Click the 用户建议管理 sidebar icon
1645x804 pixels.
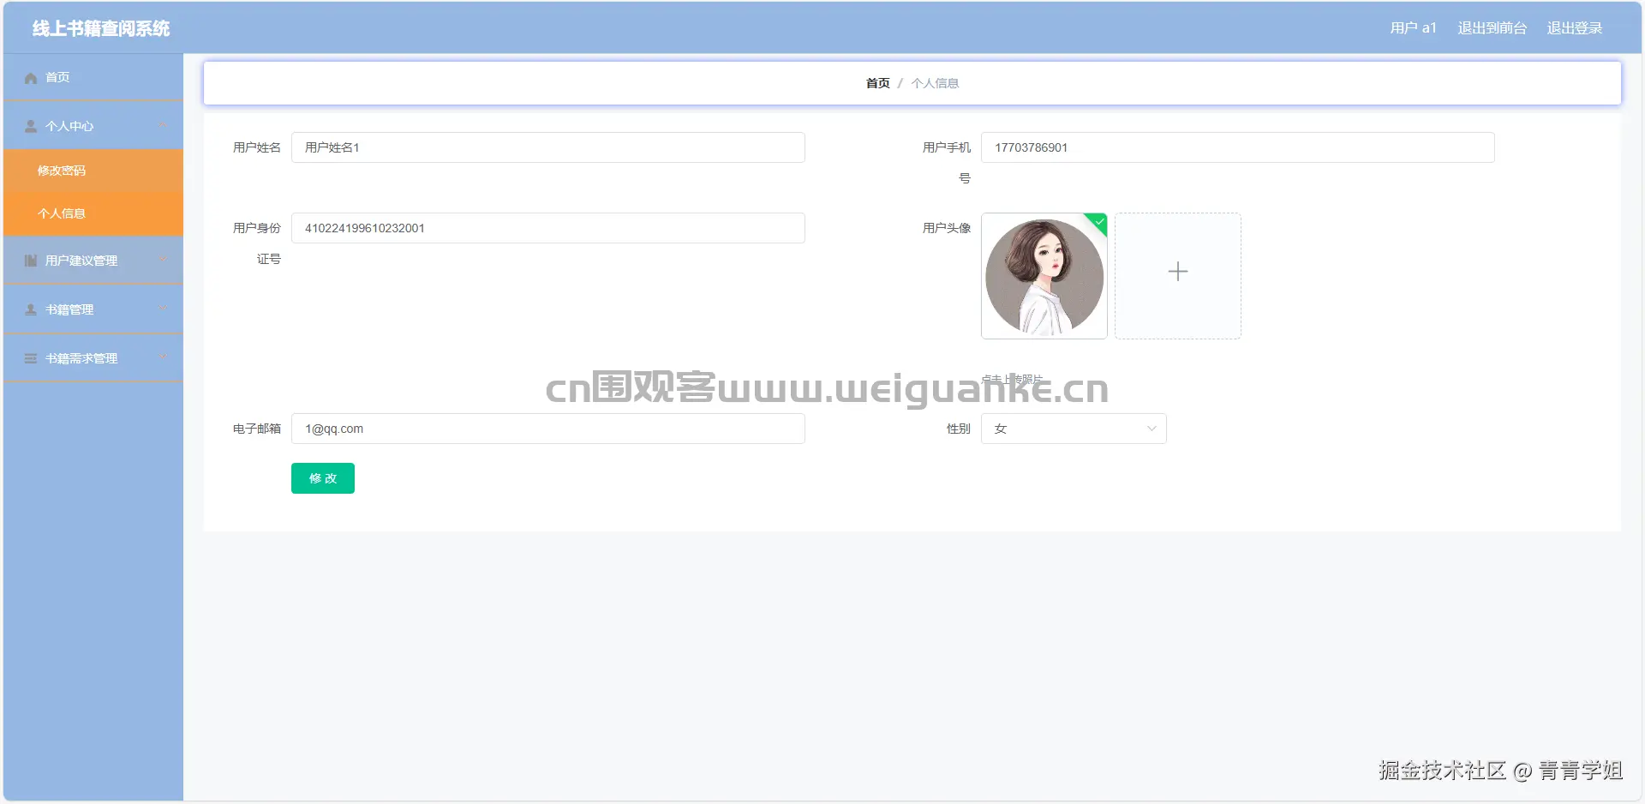point(29,260)
